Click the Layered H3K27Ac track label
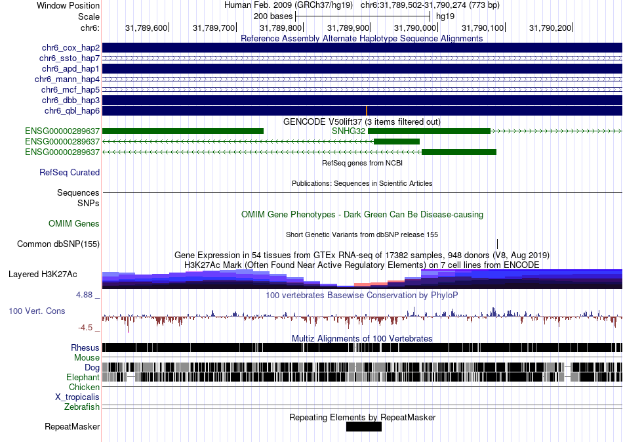 point(43,274)
